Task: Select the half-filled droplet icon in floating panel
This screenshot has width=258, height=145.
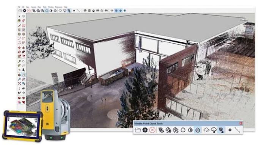Action: [x=190, y=130]
